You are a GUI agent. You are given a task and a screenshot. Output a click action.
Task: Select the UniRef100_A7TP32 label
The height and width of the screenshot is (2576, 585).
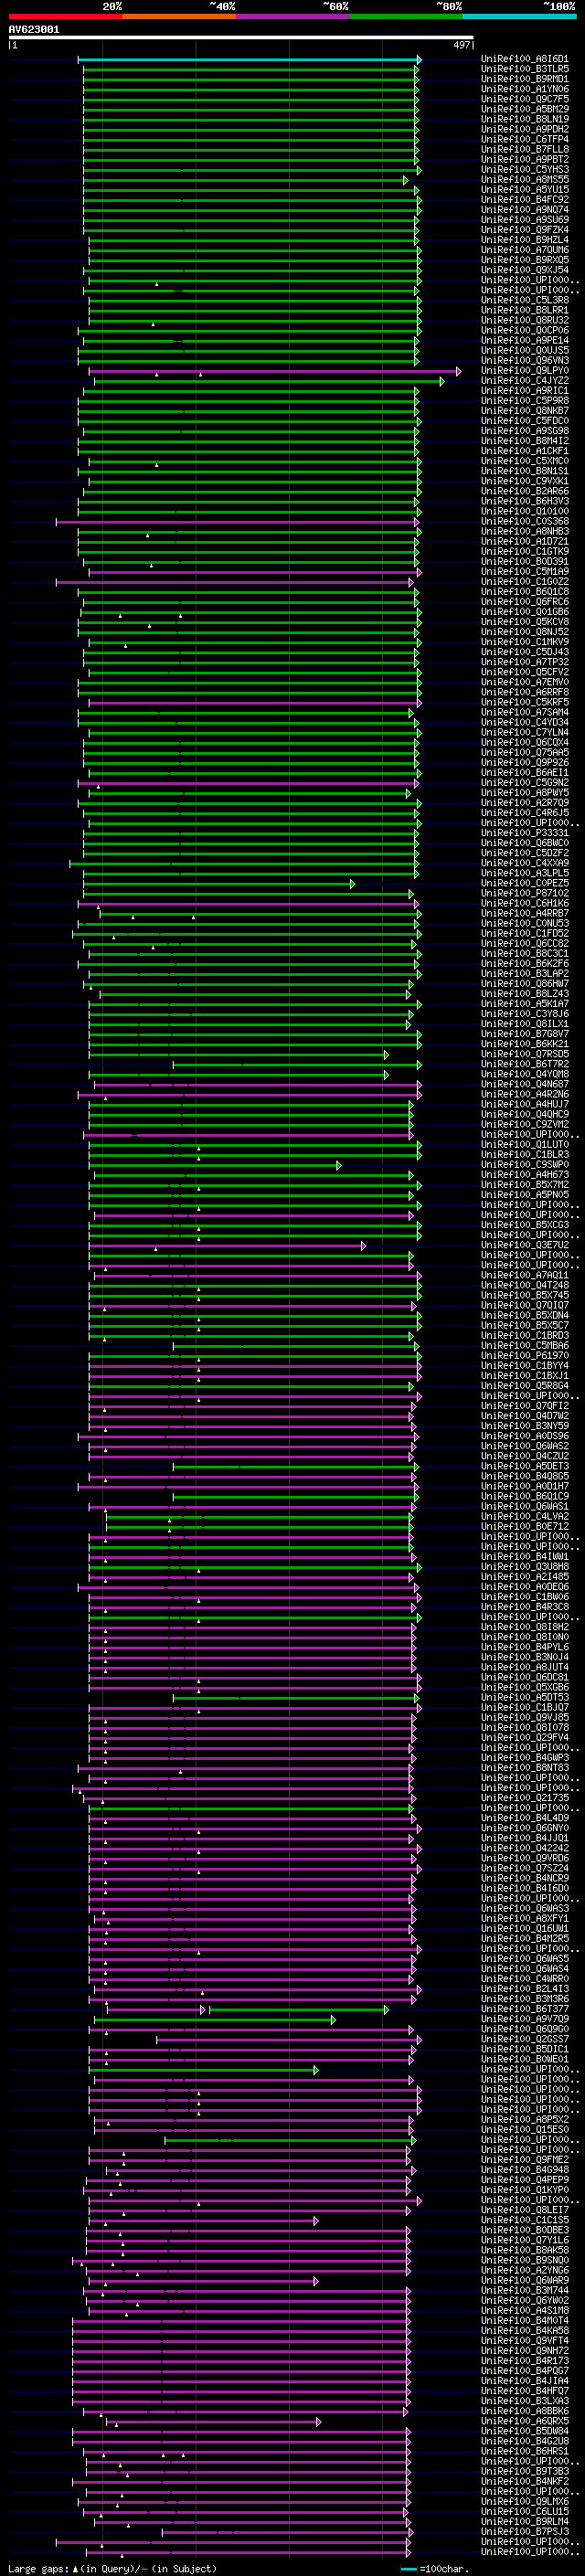tap(525, 662)
